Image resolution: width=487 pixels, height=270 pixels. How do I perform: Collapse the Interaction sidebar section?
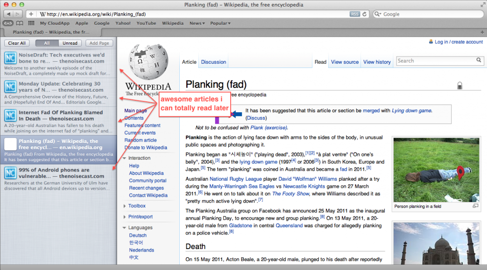point(124,158)
